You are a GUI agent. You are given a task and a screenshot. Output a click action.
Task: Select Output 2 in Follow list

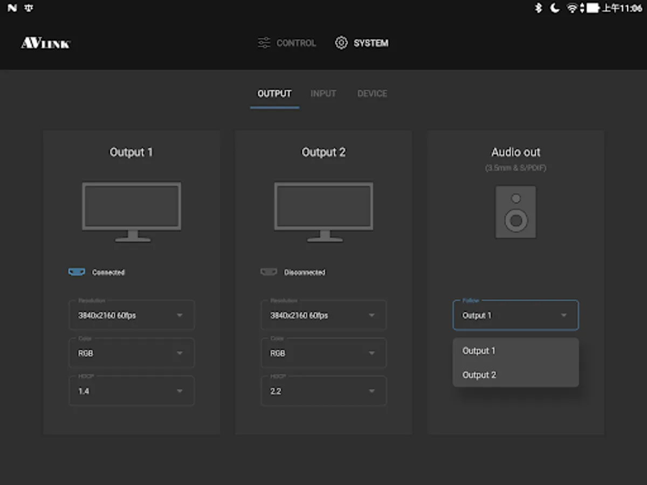tap(479, 375)
